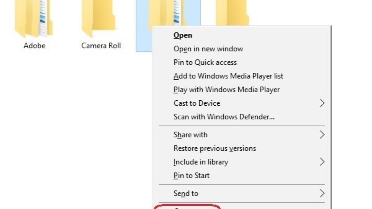Select Restore previous versions
This screenshot has height=209, width=372.
(215, 149)
